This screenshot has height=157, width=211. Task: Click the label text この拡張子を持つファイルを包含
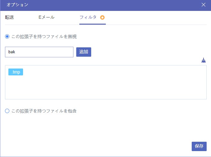[44, 111]
